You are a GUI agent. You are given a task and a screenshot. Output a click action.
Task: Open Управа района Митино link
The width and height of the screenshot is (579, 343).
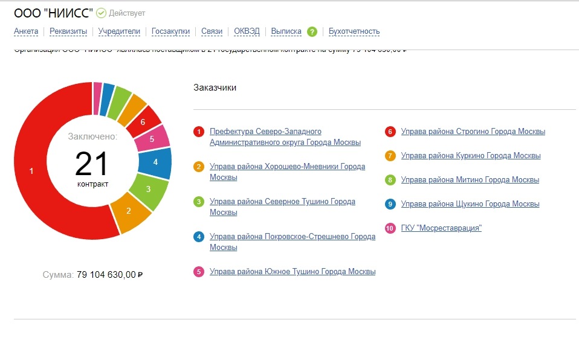click(x=470, y=179)
